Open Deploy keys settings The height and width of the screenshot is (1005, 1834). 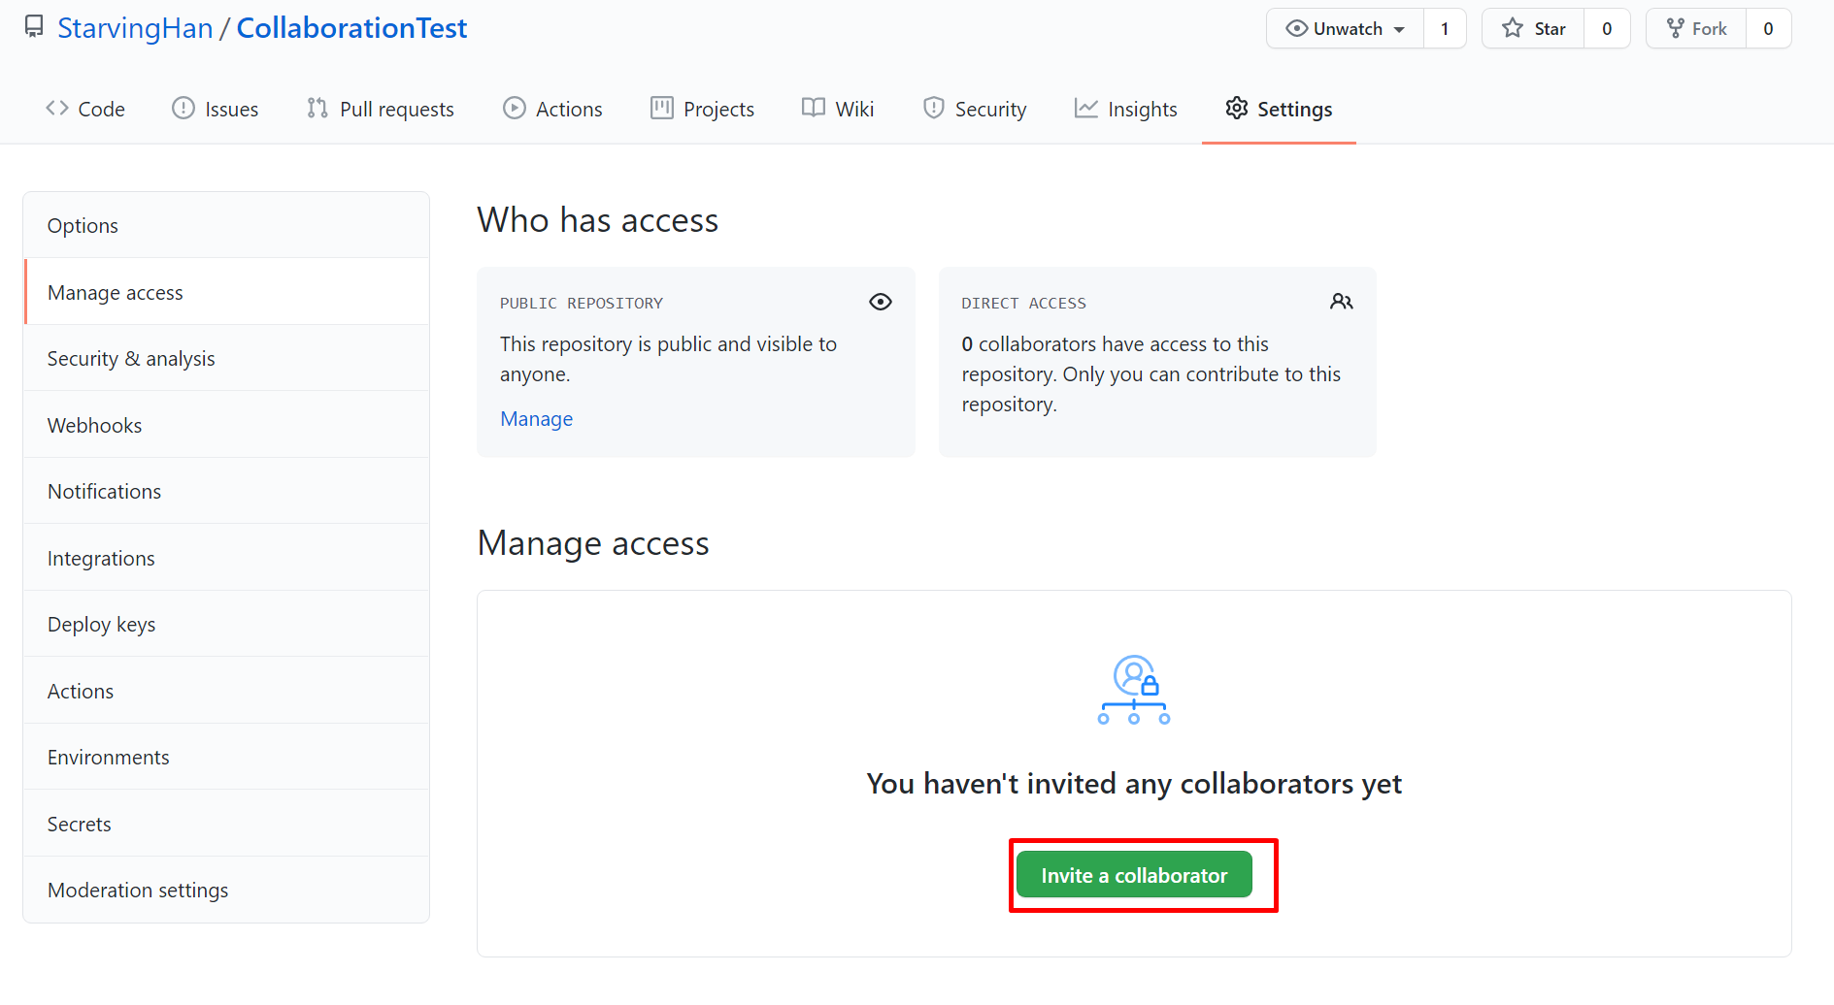226,624
